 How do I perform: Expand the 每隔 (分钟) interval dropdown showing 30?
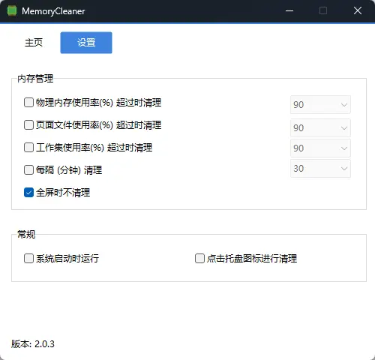(320, 169)
